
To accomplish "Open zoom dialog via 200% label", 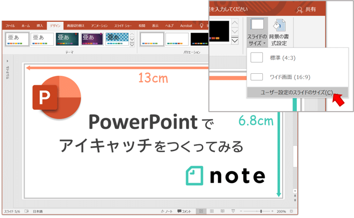I will [x=281, y=212].
